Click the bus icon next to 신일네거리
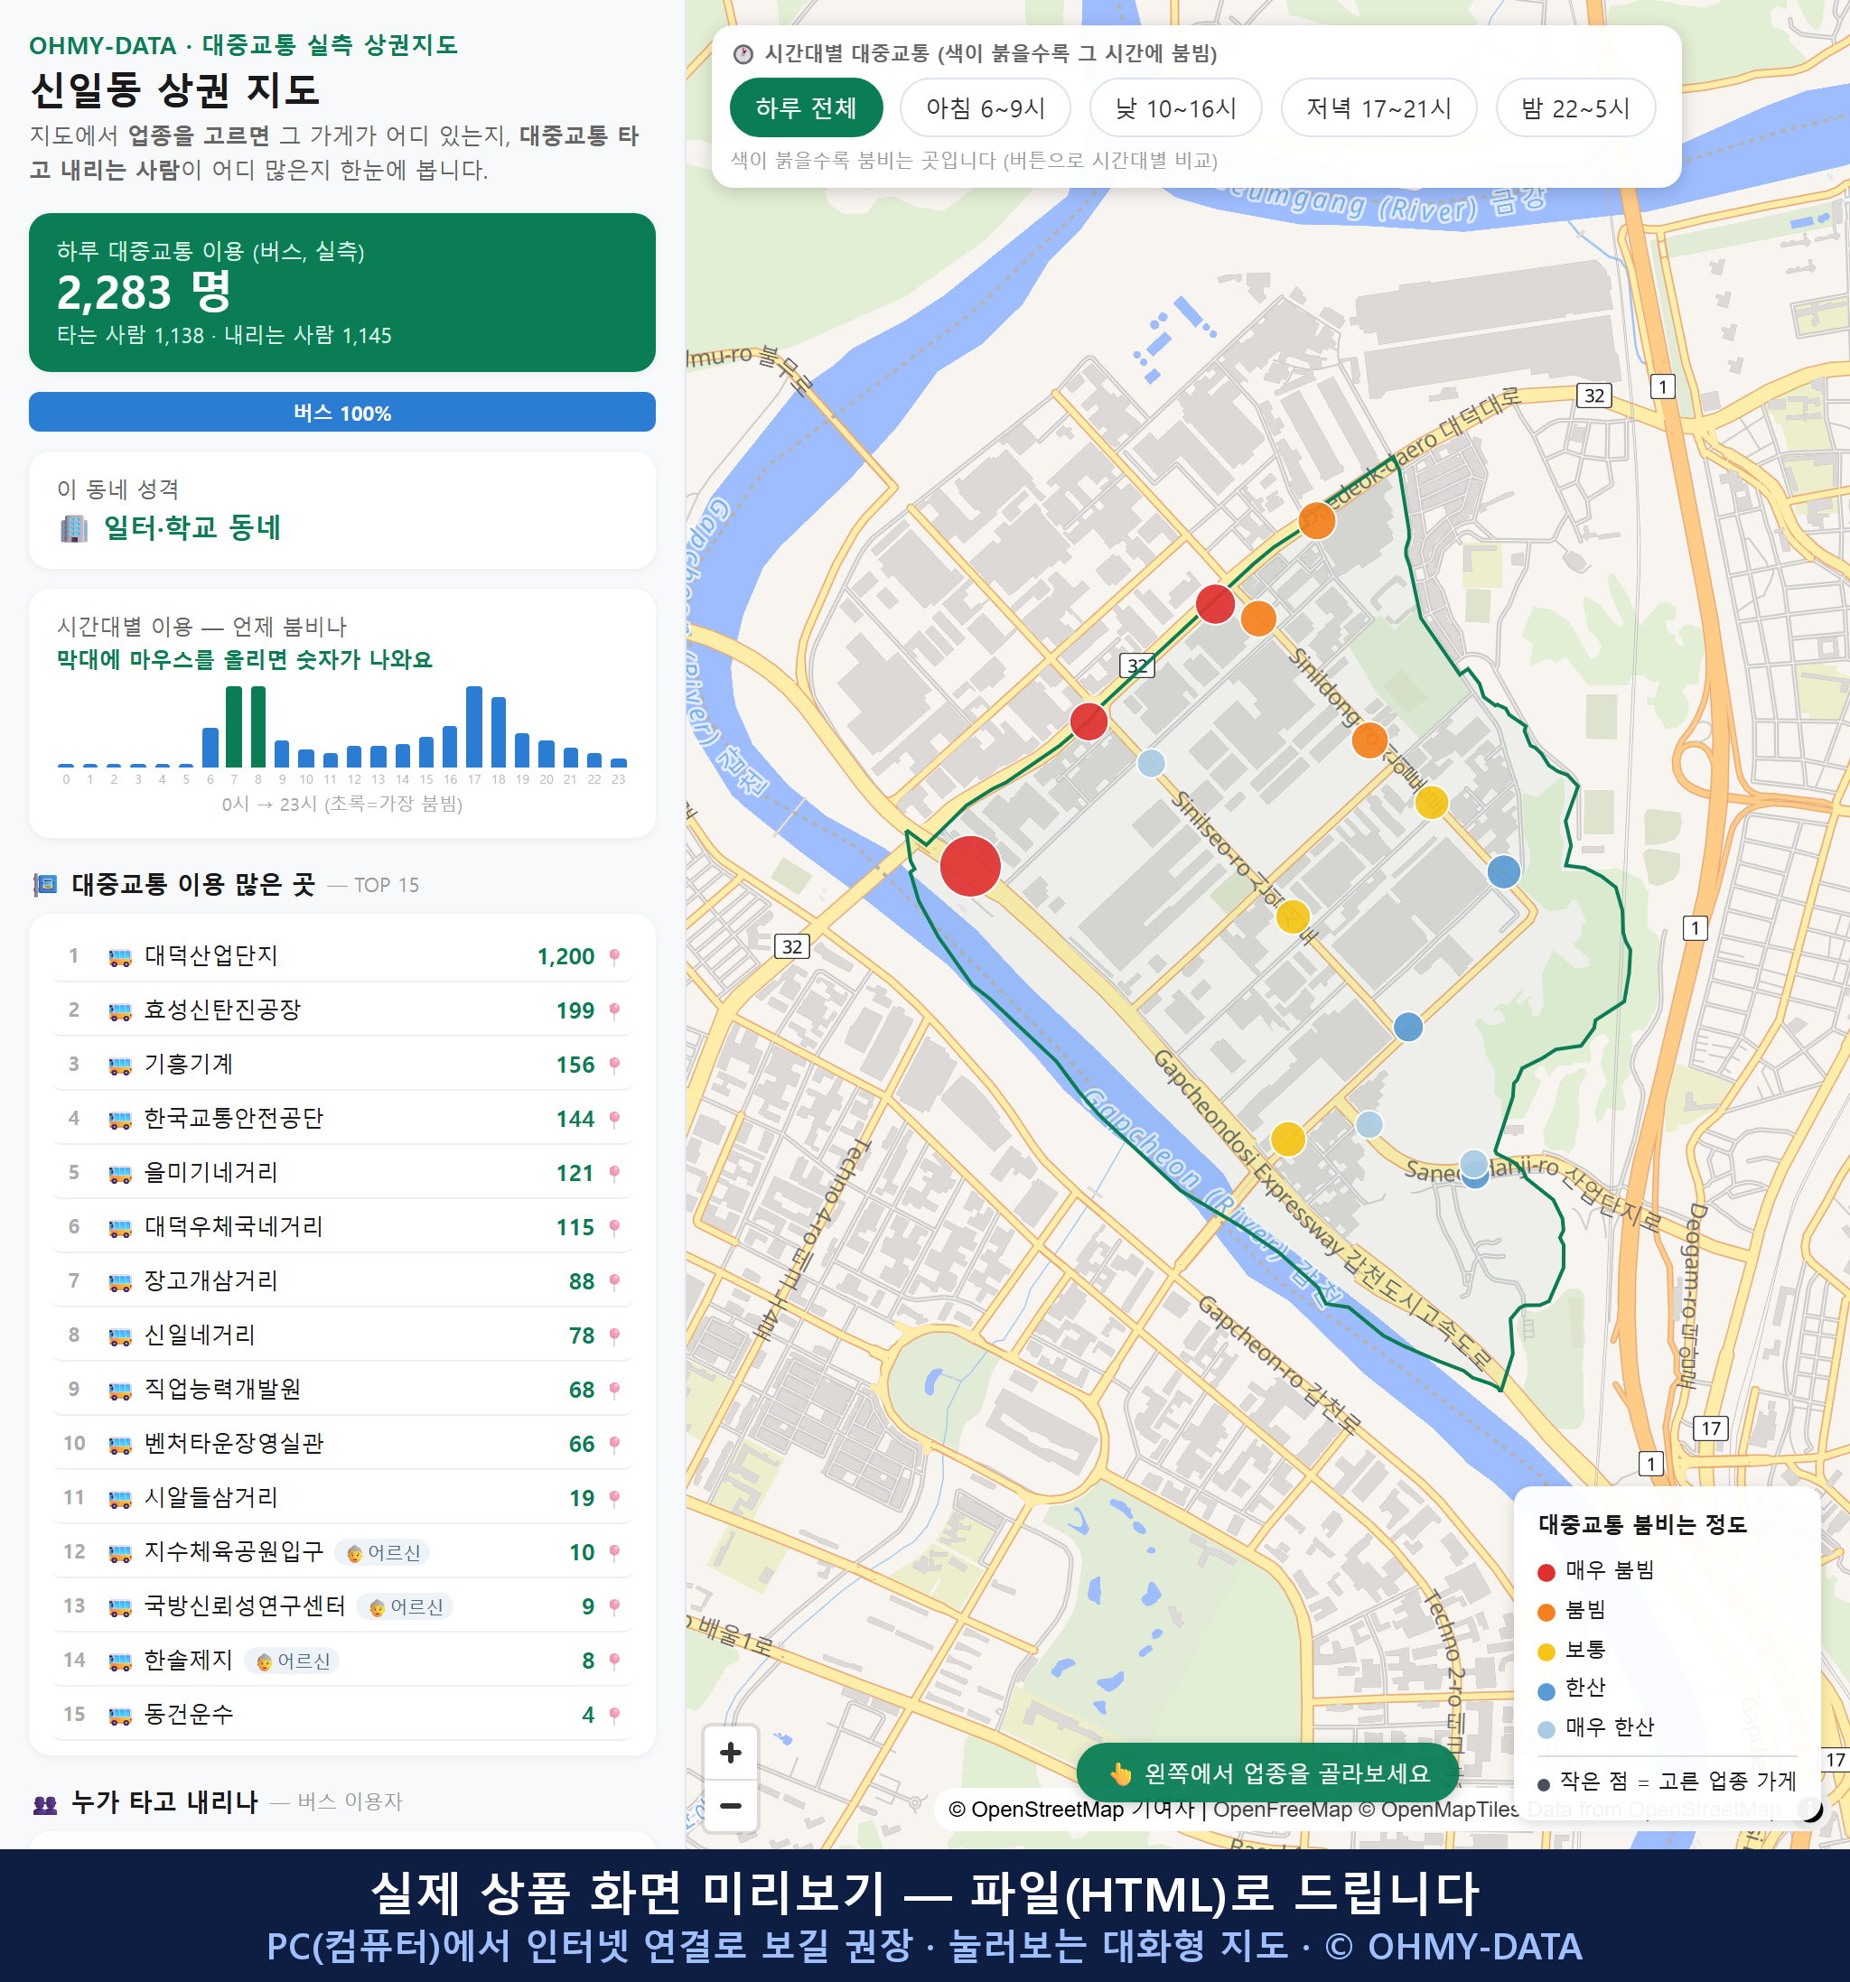This screenshot has height=1982, width=1850. pyautogui.click(x=119, y=1336)
